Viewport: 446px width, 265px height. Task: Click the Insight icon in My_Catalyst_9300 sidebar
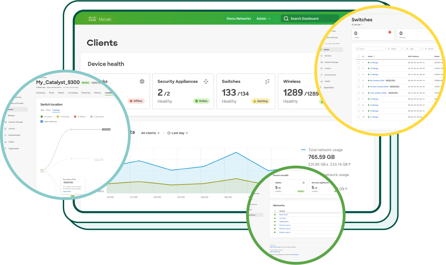tap(5, 142)
